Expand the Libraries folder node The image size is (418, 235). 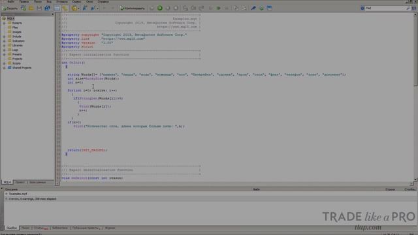[x=5, y=46]
